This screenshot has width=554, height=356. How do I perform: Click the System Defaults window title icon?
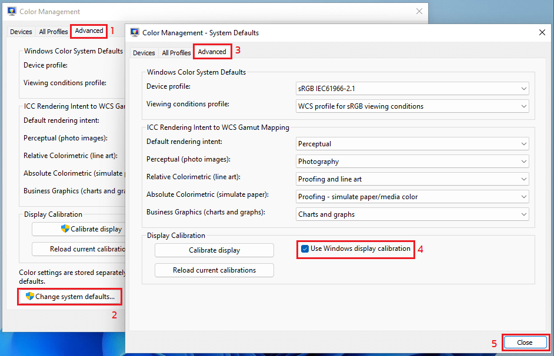point(135,32)
